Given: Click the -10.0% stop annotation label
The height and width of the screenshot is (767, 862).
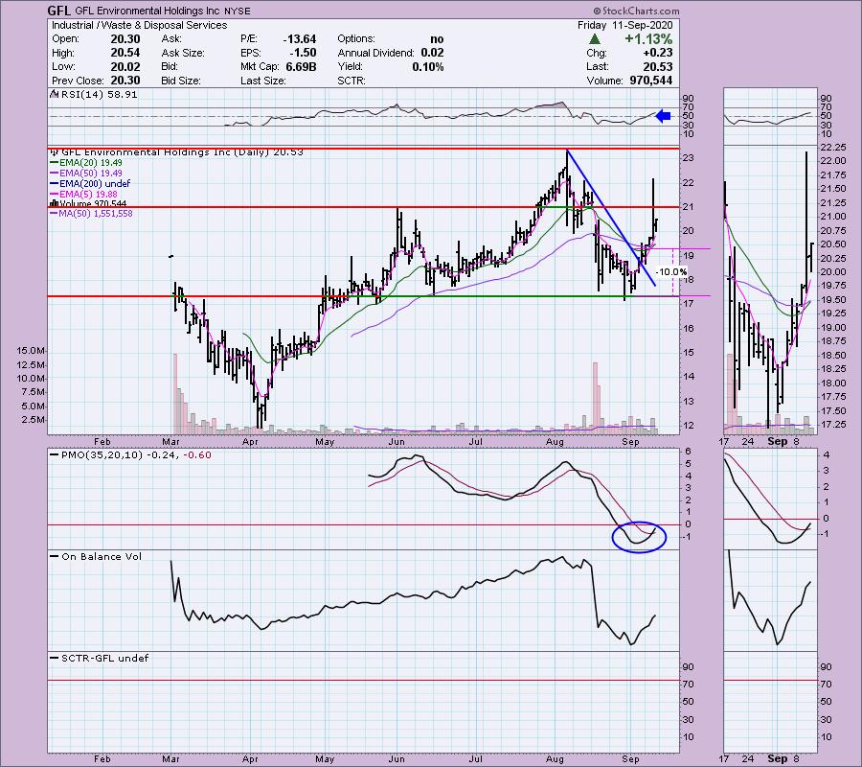Looking at the screenshot, I should (671, 272).
